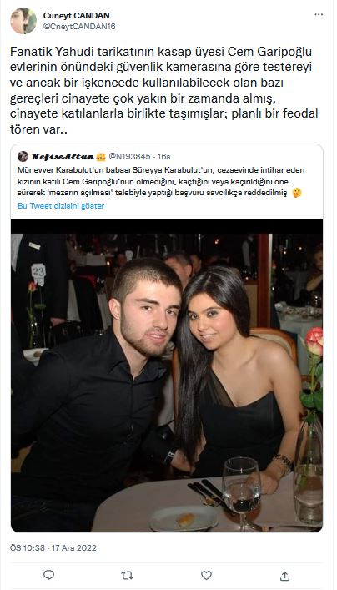
Task: Click the @N193845 handle in quoted tweet
Action: [x=129, y=156]
